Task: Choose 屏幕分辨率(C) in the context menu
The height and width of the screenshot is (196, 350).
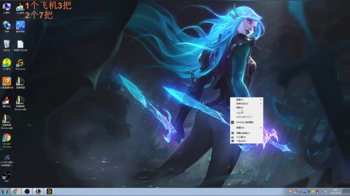Action: [246, 133]
